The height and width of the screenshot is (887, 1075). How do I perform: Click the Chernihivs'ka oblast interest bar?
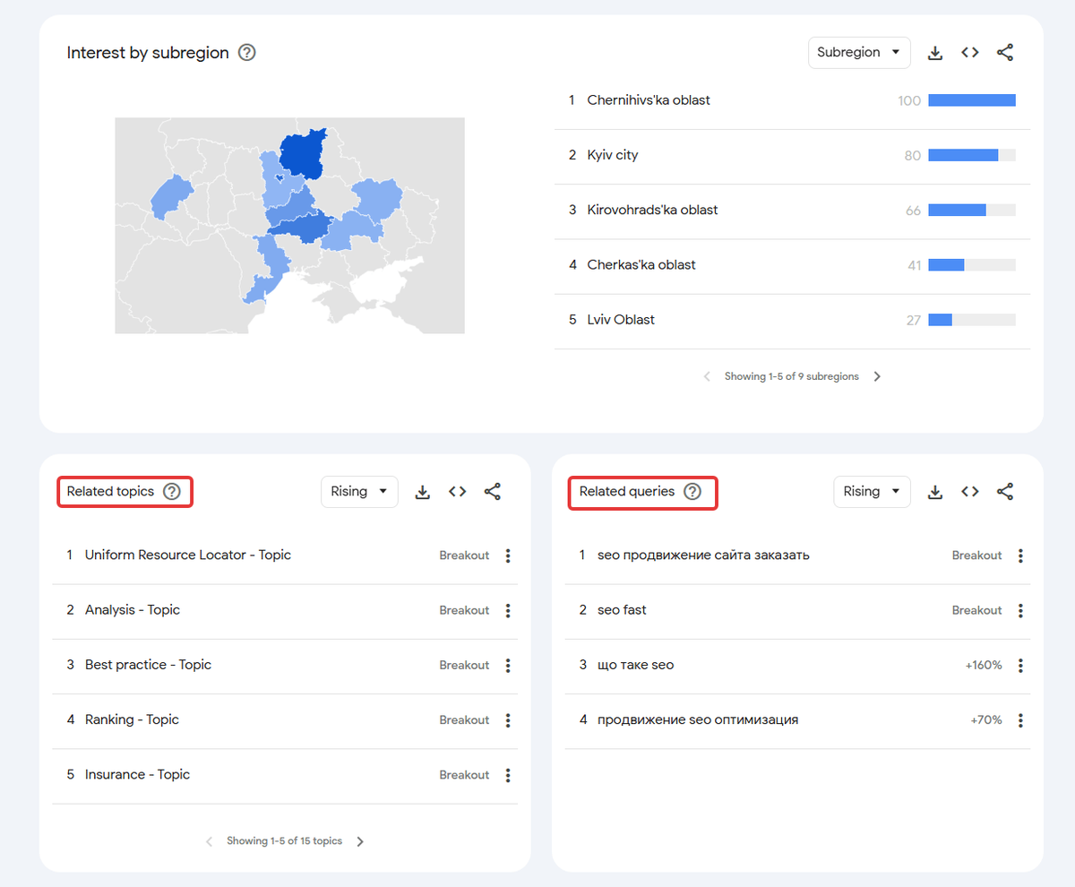[972, 100]
